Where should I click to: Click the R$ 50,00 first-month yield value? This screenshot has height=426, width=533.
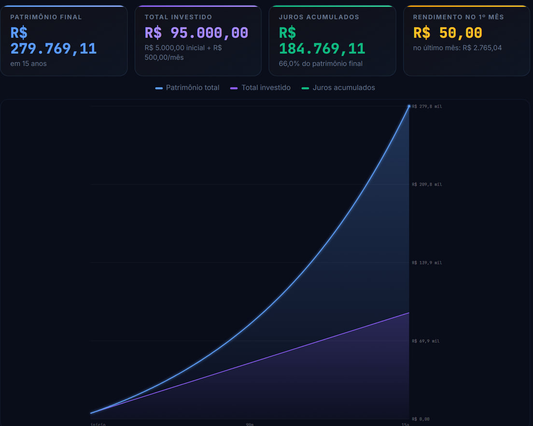point(448,33)
